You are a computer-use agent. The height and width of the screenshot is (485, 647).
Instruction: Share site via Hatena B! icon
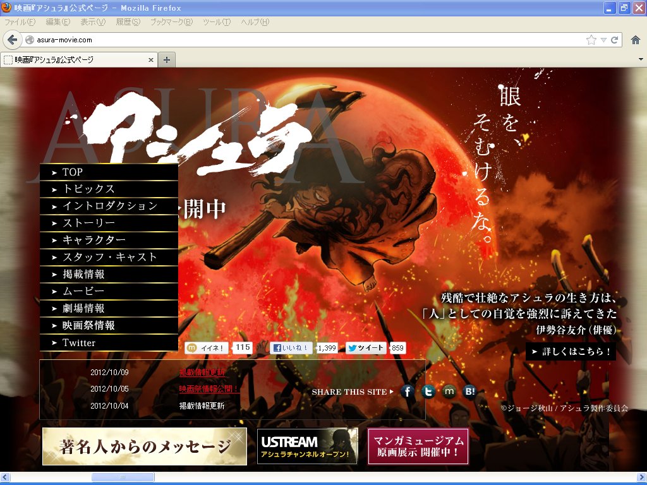tap(469, 392)
